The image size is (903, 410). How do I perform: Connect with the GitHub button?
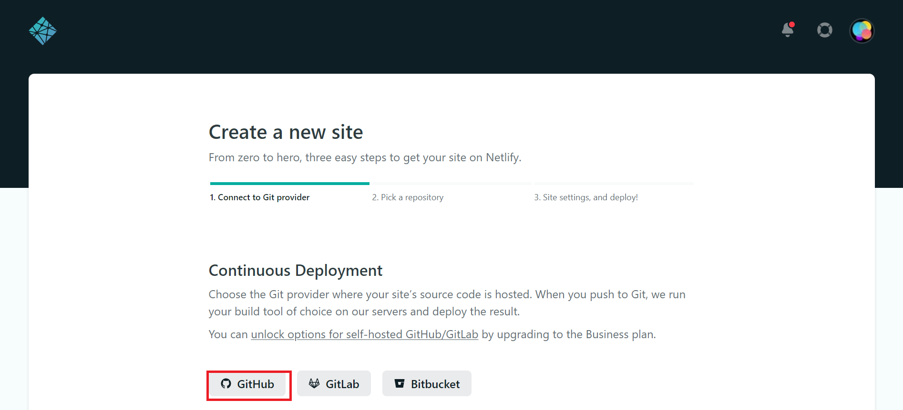pos(248,384)
